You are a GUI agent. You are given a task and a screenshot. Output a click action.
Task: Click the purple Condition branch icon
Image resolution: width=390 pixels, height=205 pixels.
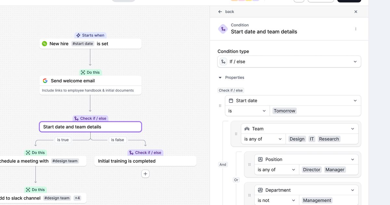(x=223, y=29)
